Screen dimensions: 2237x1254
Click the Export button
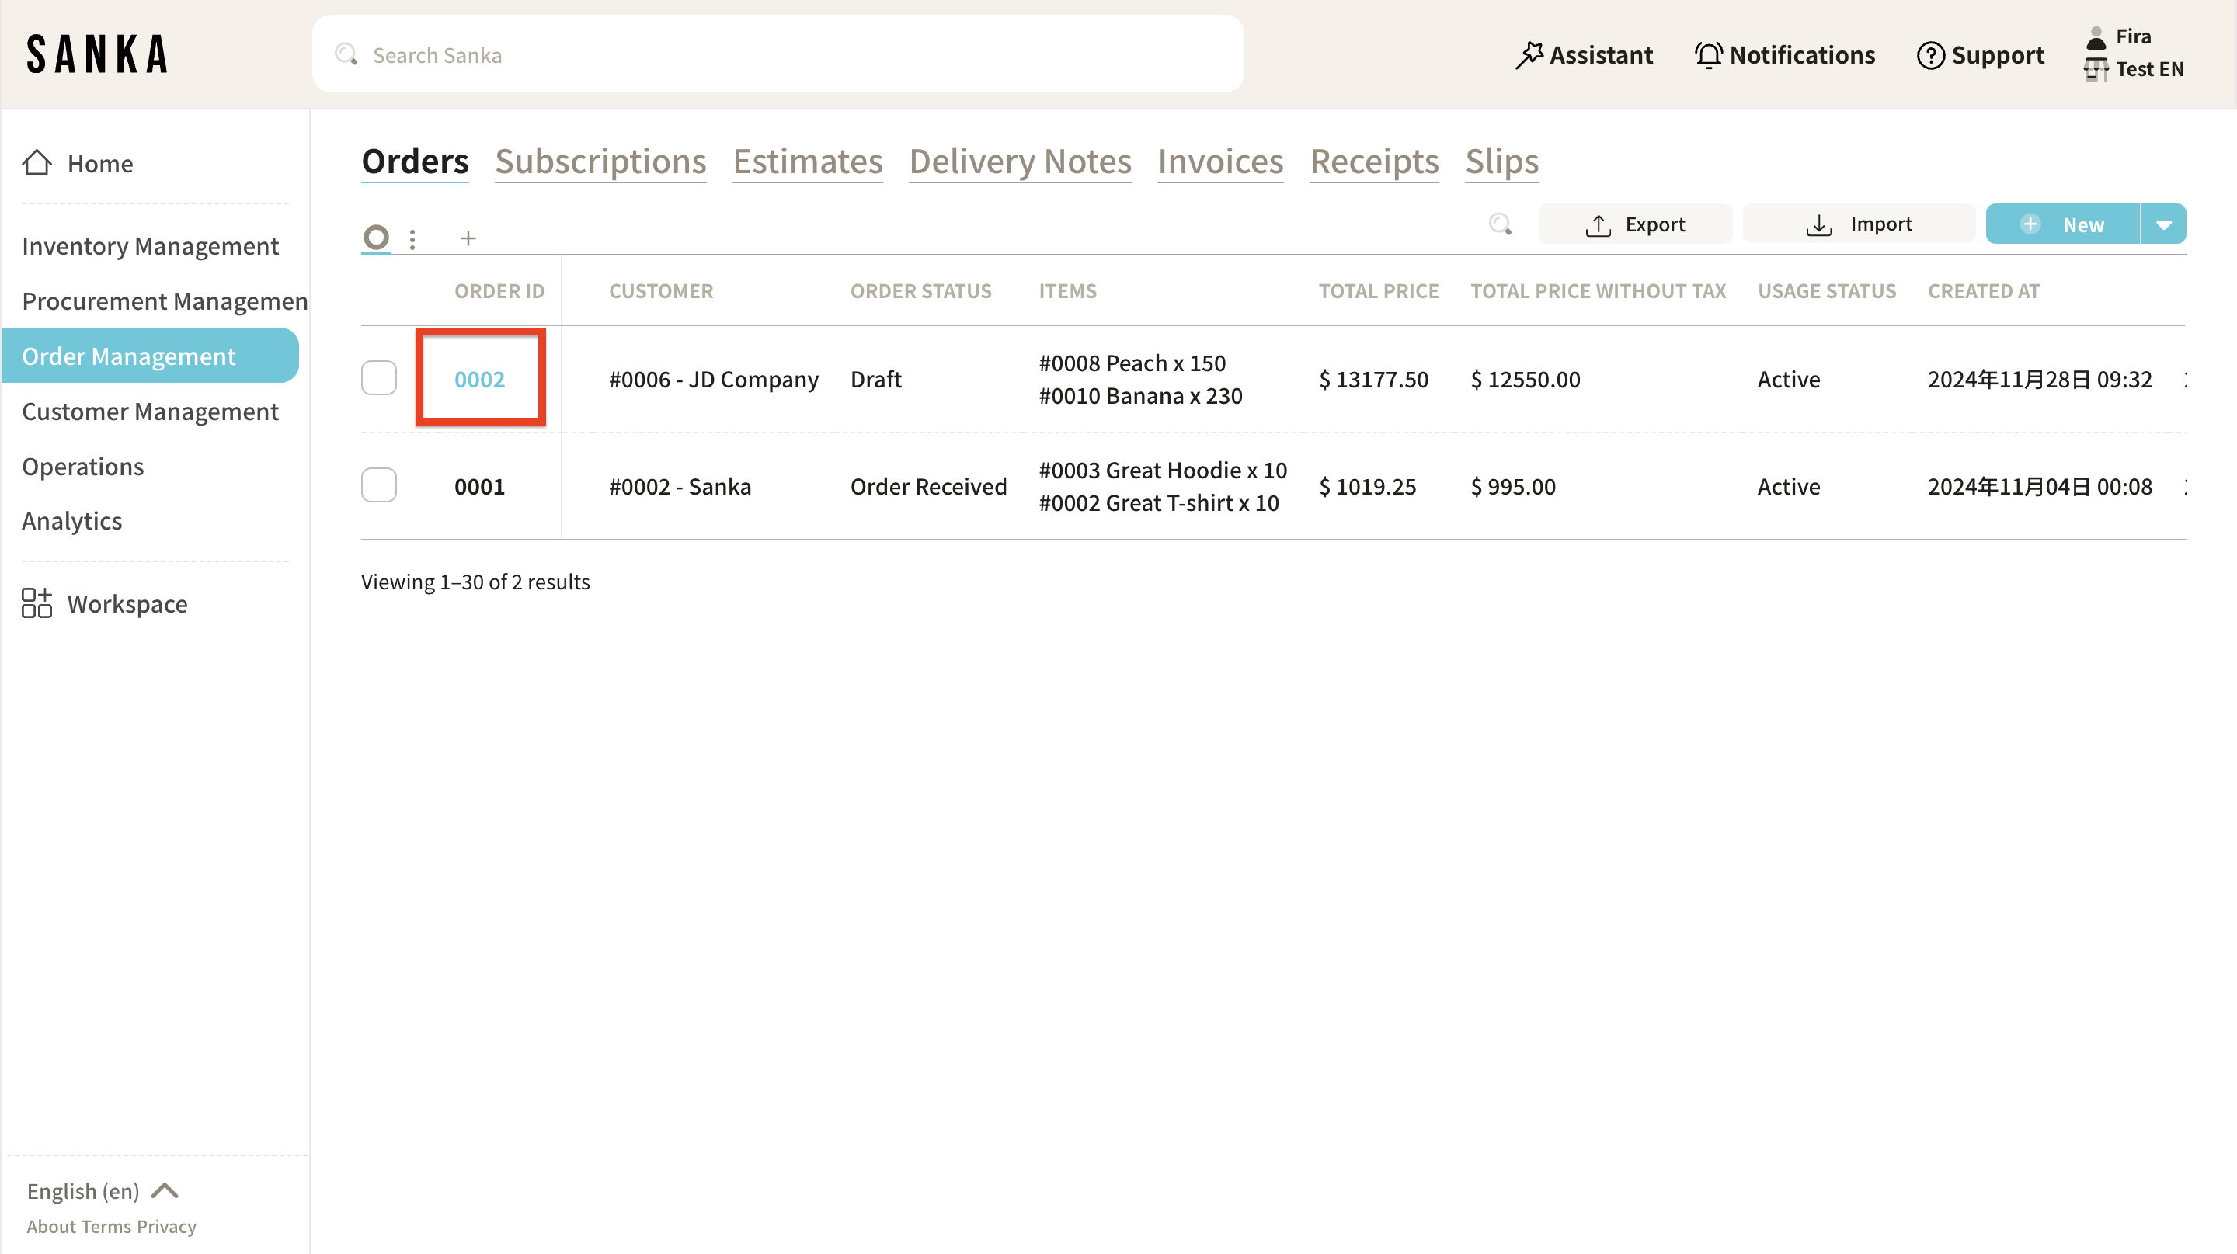click(x=1634, y=224)
